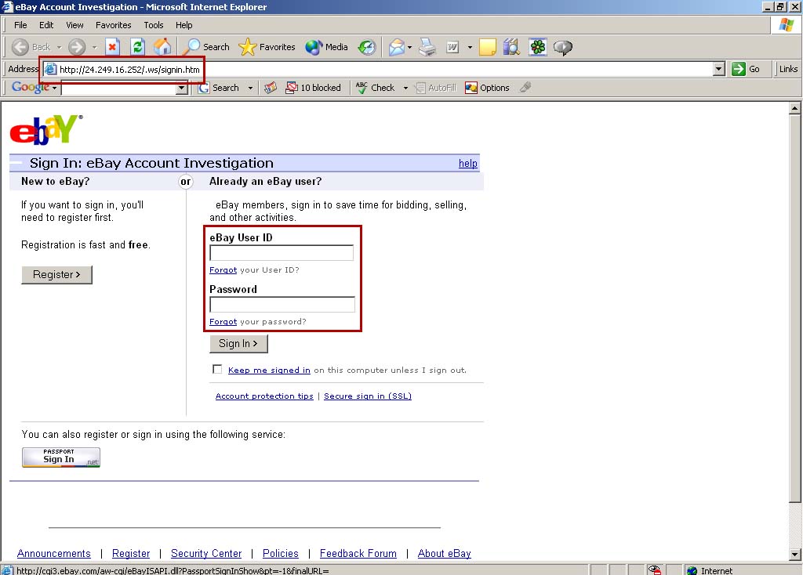Open the Help menu
This screenshot has width=803, height=575.
click(x=183, y=25)
